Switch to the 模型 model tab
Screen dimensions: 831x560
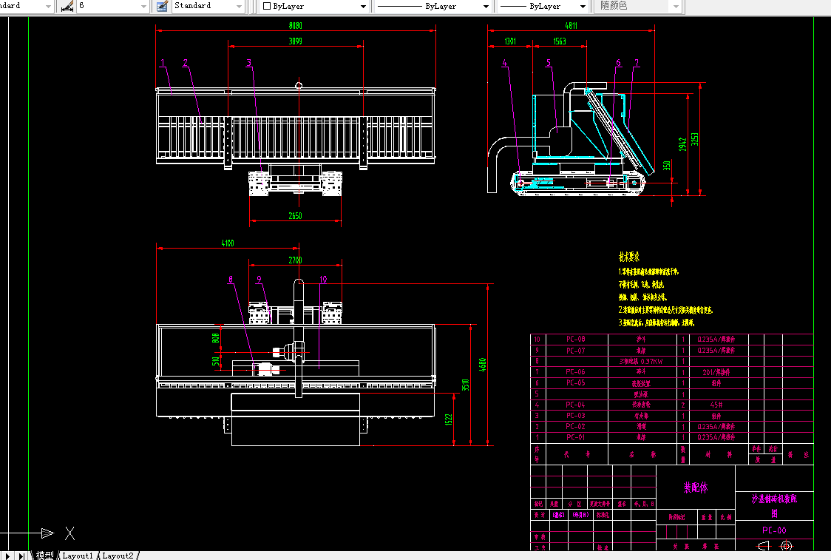click(44, 556)
